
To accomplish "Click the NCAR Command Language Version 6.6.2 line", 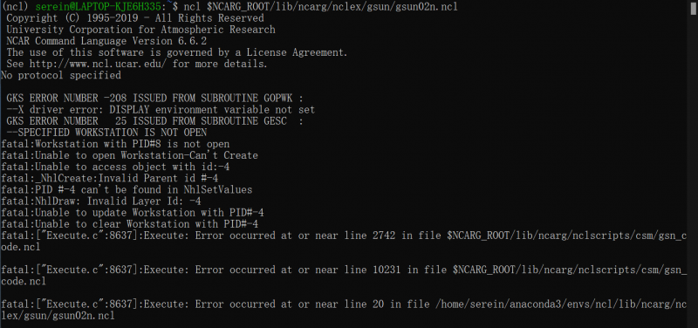I will (x=106, y=41).
